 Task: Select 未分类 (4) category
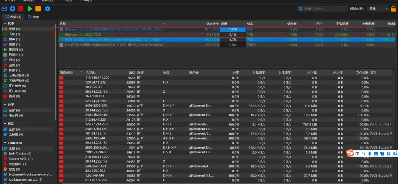click(x=28, y=115)
